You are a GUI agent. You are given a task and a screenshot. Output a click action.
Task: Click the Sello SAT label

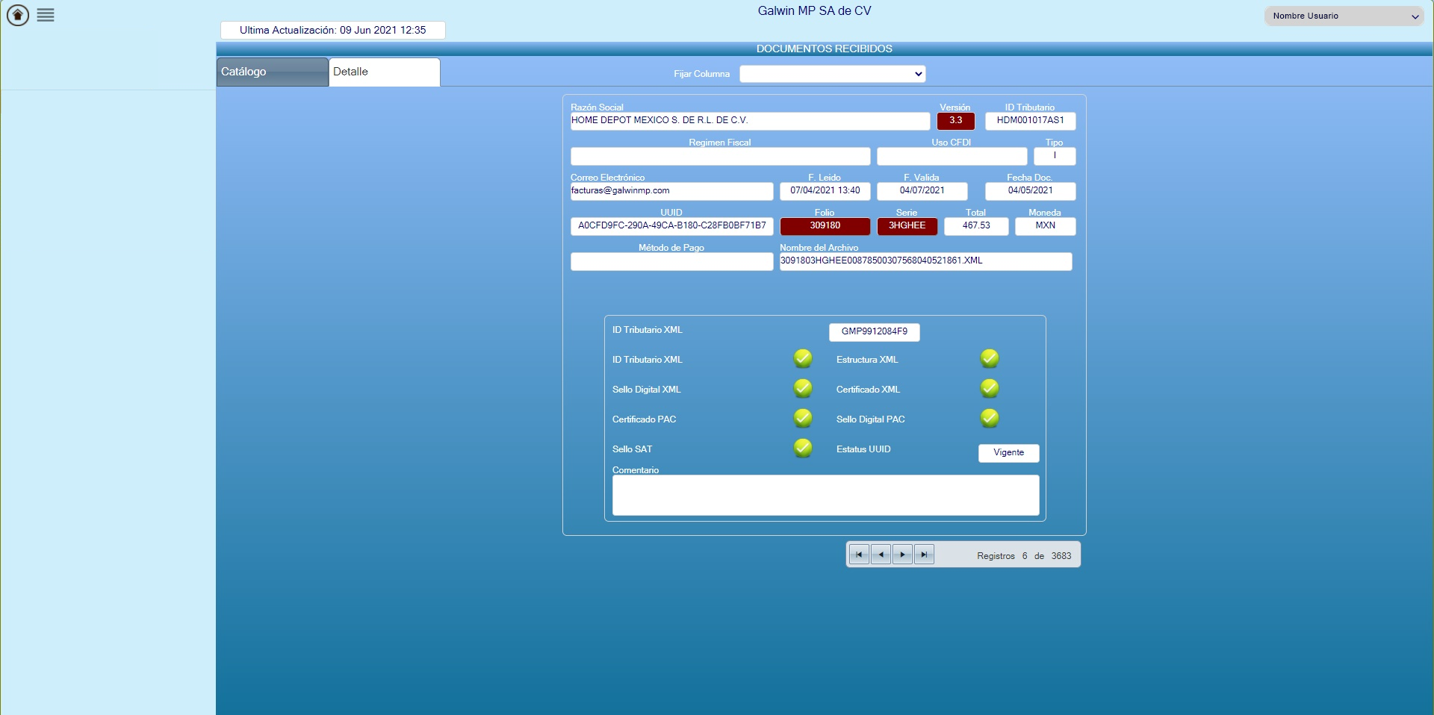click(x=632, y=449)
